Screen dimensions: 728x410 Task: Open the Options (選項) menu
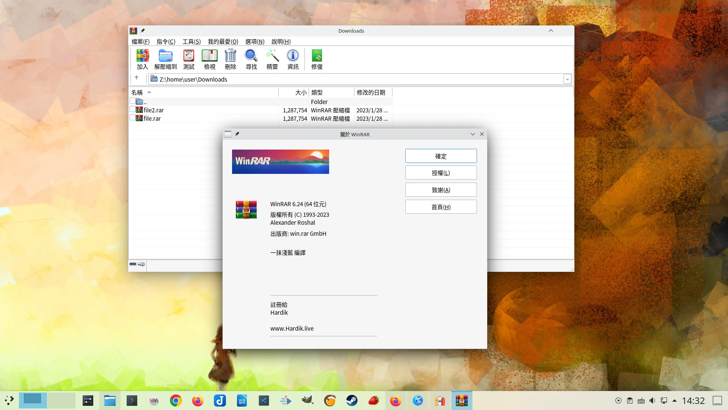click(x=255, y=42)
